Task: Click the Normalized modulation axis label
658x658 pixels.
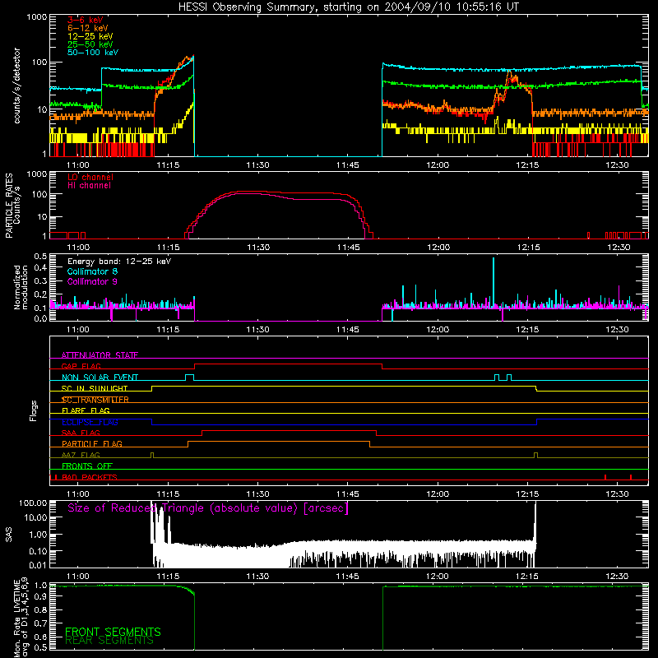Action: (21, 287)
